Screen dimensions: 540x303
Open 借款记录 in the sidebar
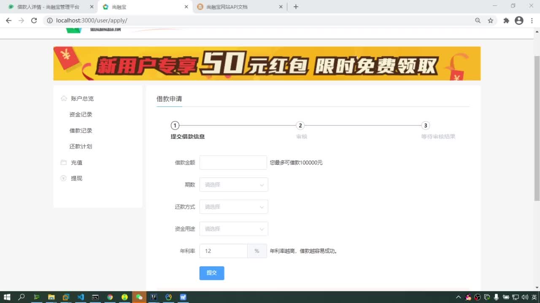(x=81, y=130)
